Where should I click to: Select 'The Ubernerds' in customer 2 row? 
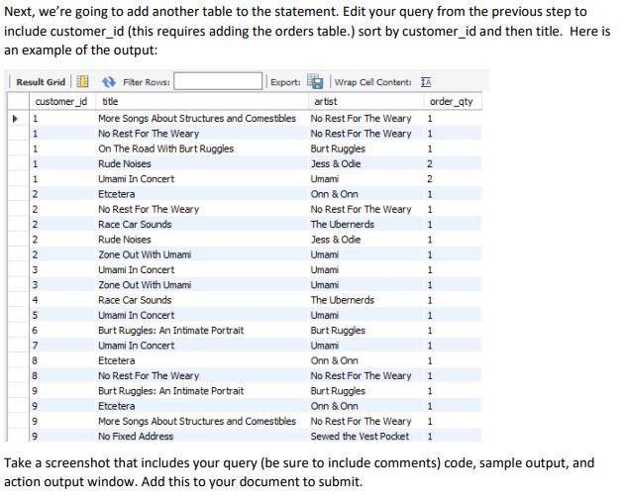[x=342, y=225]
